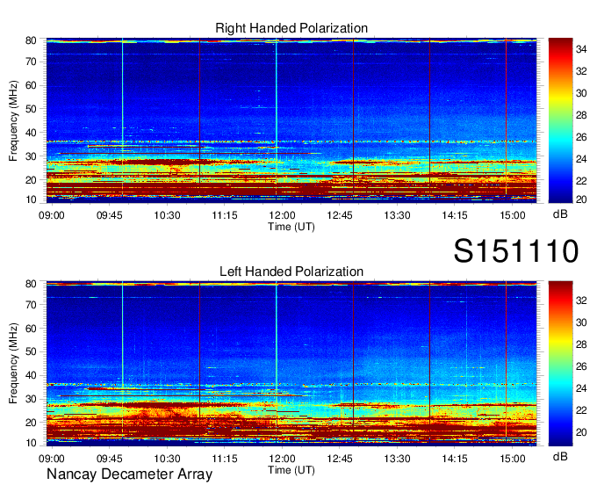
Task: Click the Right Handed Polarization spectrogram image
Action: (291, 120)
